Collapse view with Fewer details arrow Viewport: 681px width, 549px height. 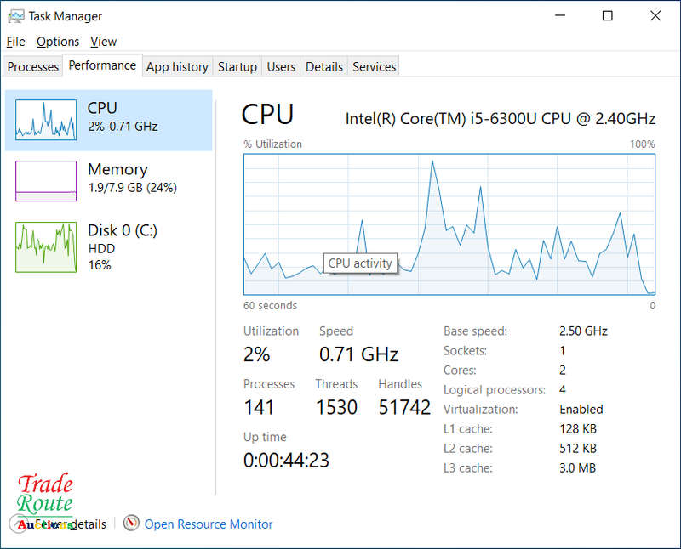coord(19,524)
